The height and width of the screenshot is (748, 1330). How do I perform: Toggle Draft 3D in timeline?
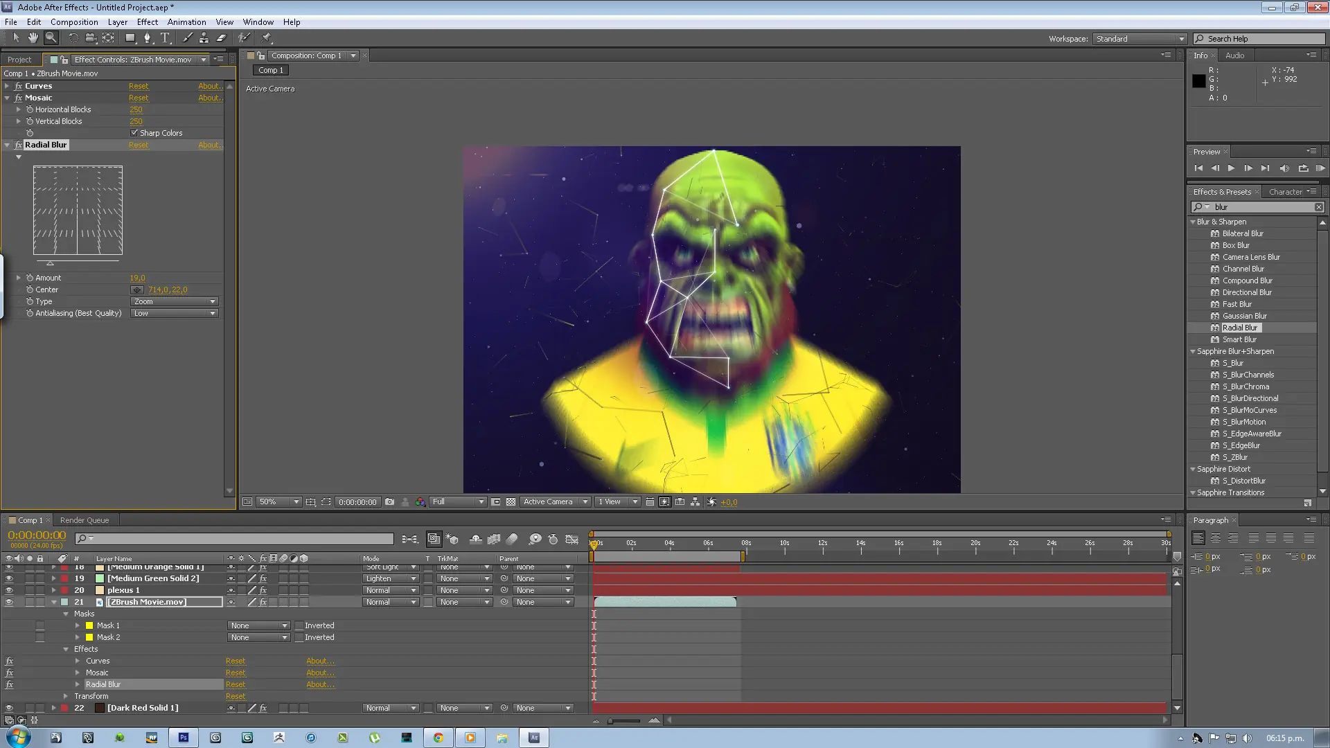tap(452, 539)
